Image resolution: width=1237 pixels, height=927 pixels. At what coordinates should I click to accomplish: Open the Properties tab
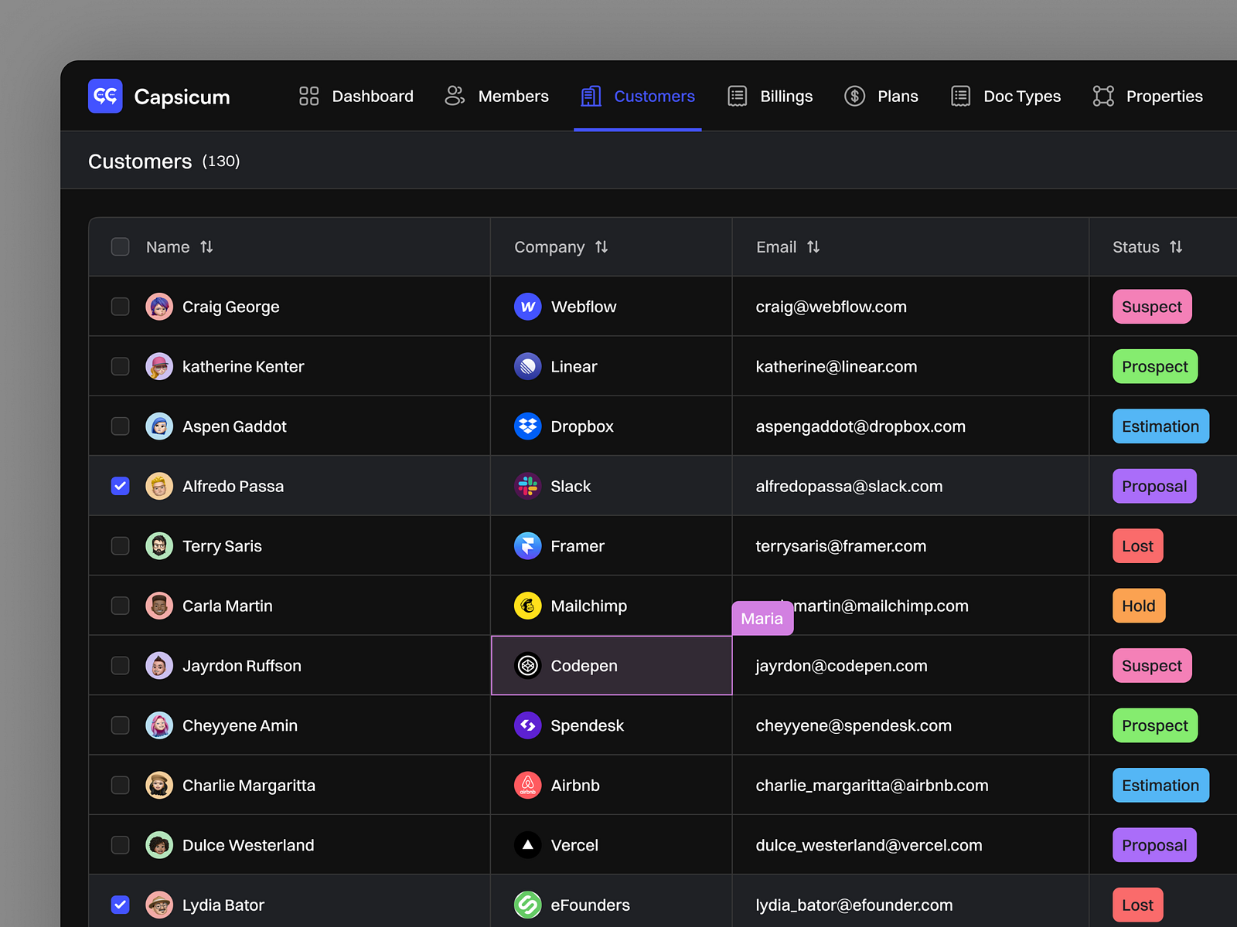coord(1148,97)
